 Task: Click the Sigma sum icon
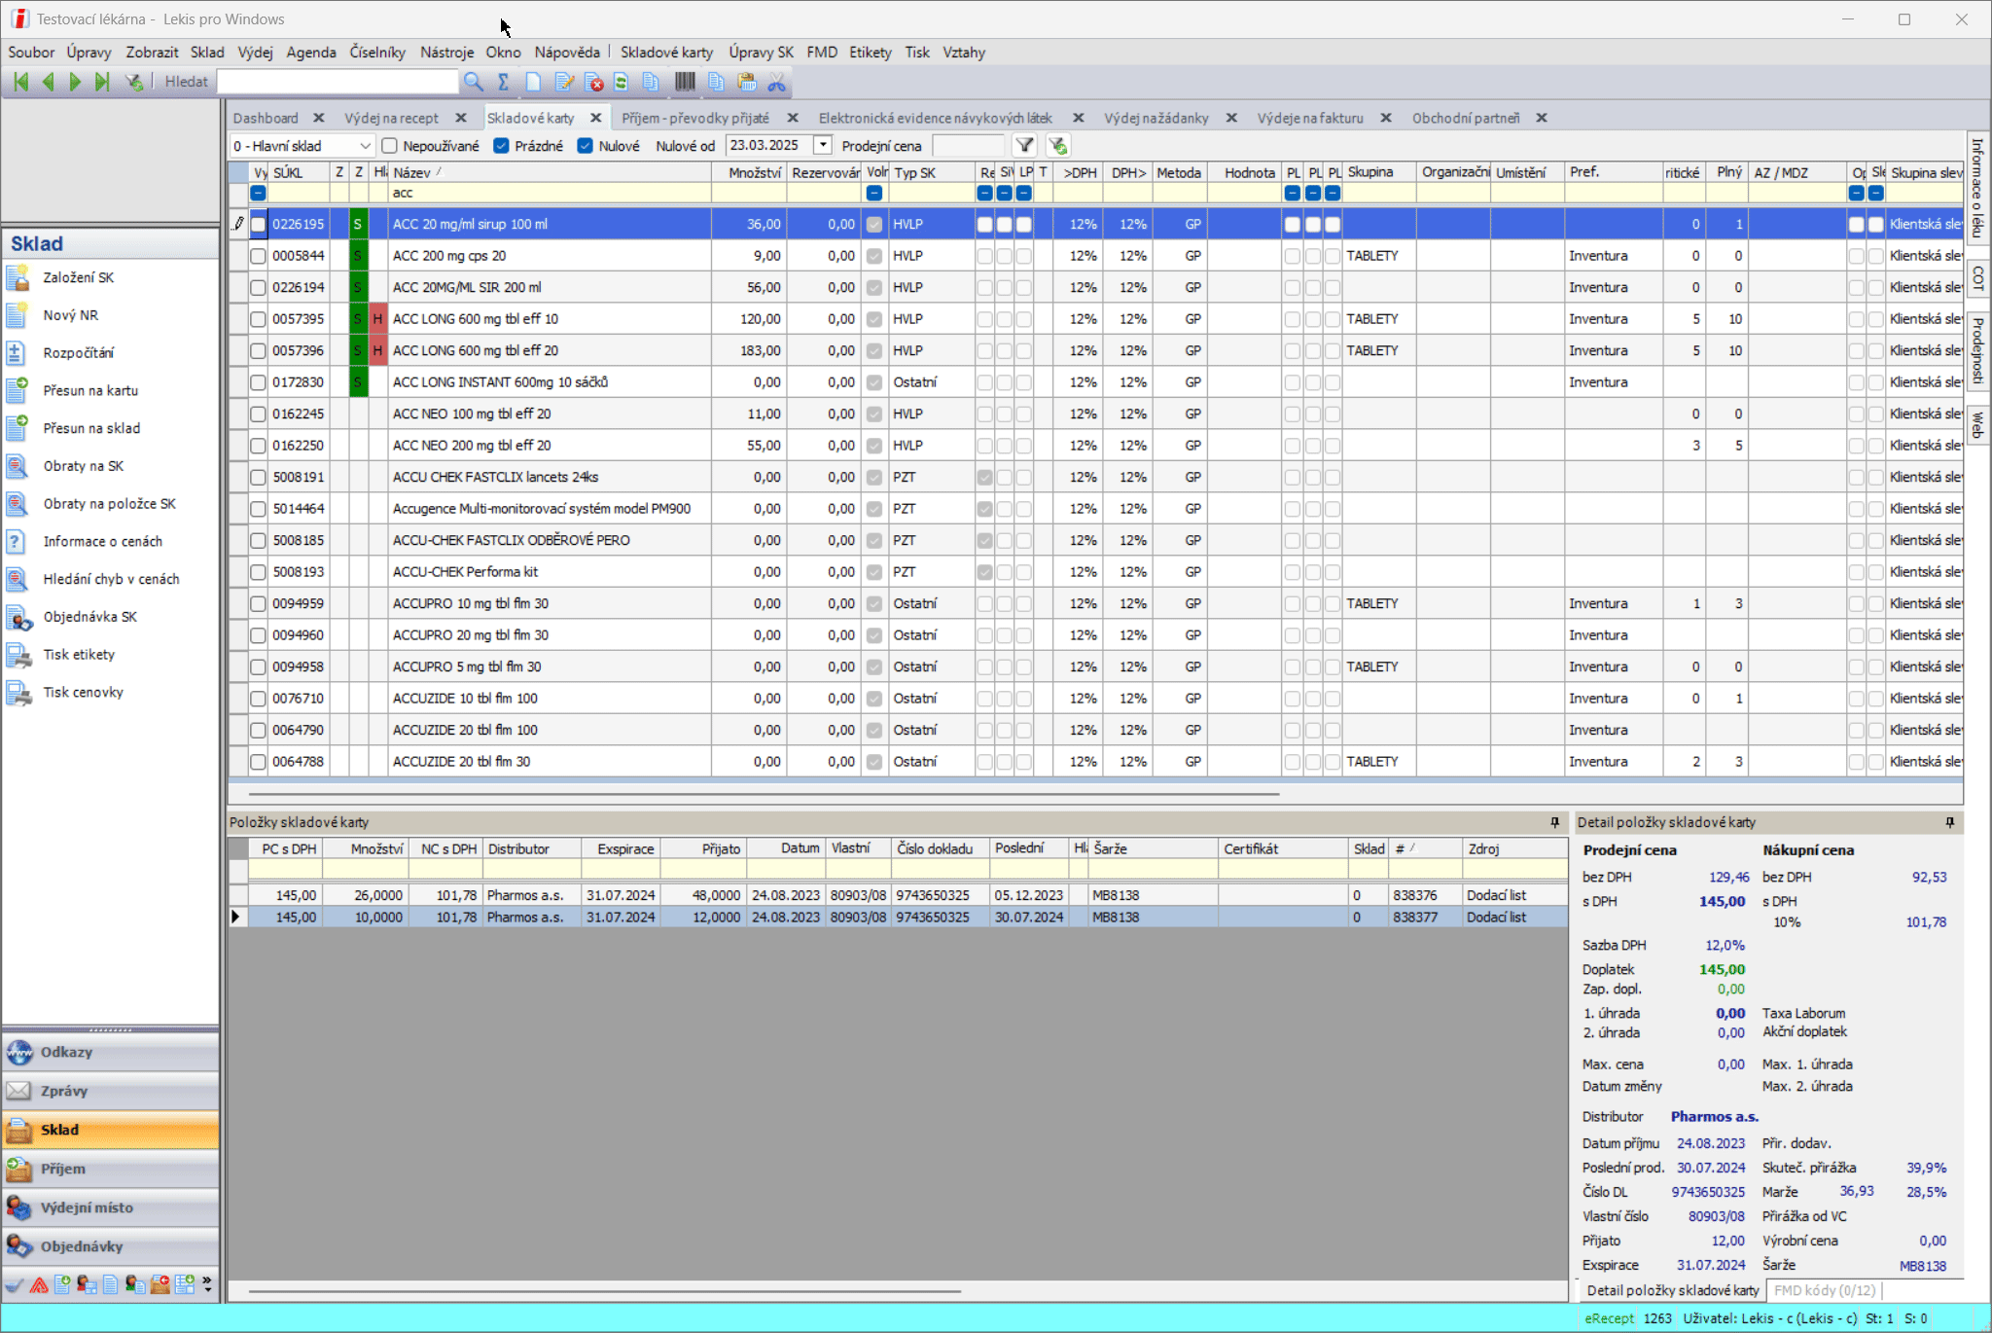pos(503,82)
